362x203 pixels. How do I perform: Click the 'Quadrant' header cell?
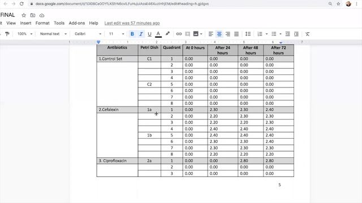click(x=172, y=50)
